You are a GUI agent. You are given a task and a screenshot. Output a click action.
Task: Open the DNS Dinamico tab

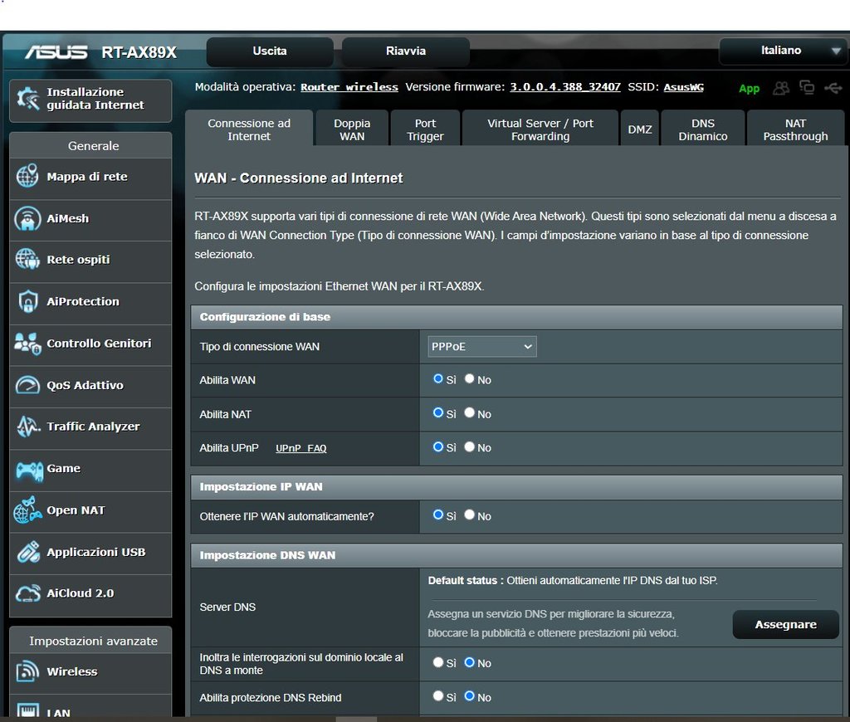tap(702, 129)
